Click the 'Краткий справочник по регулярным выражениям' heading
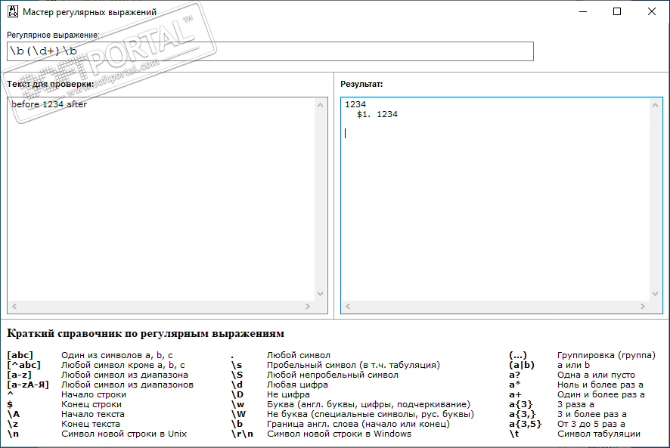 point(146,333)
